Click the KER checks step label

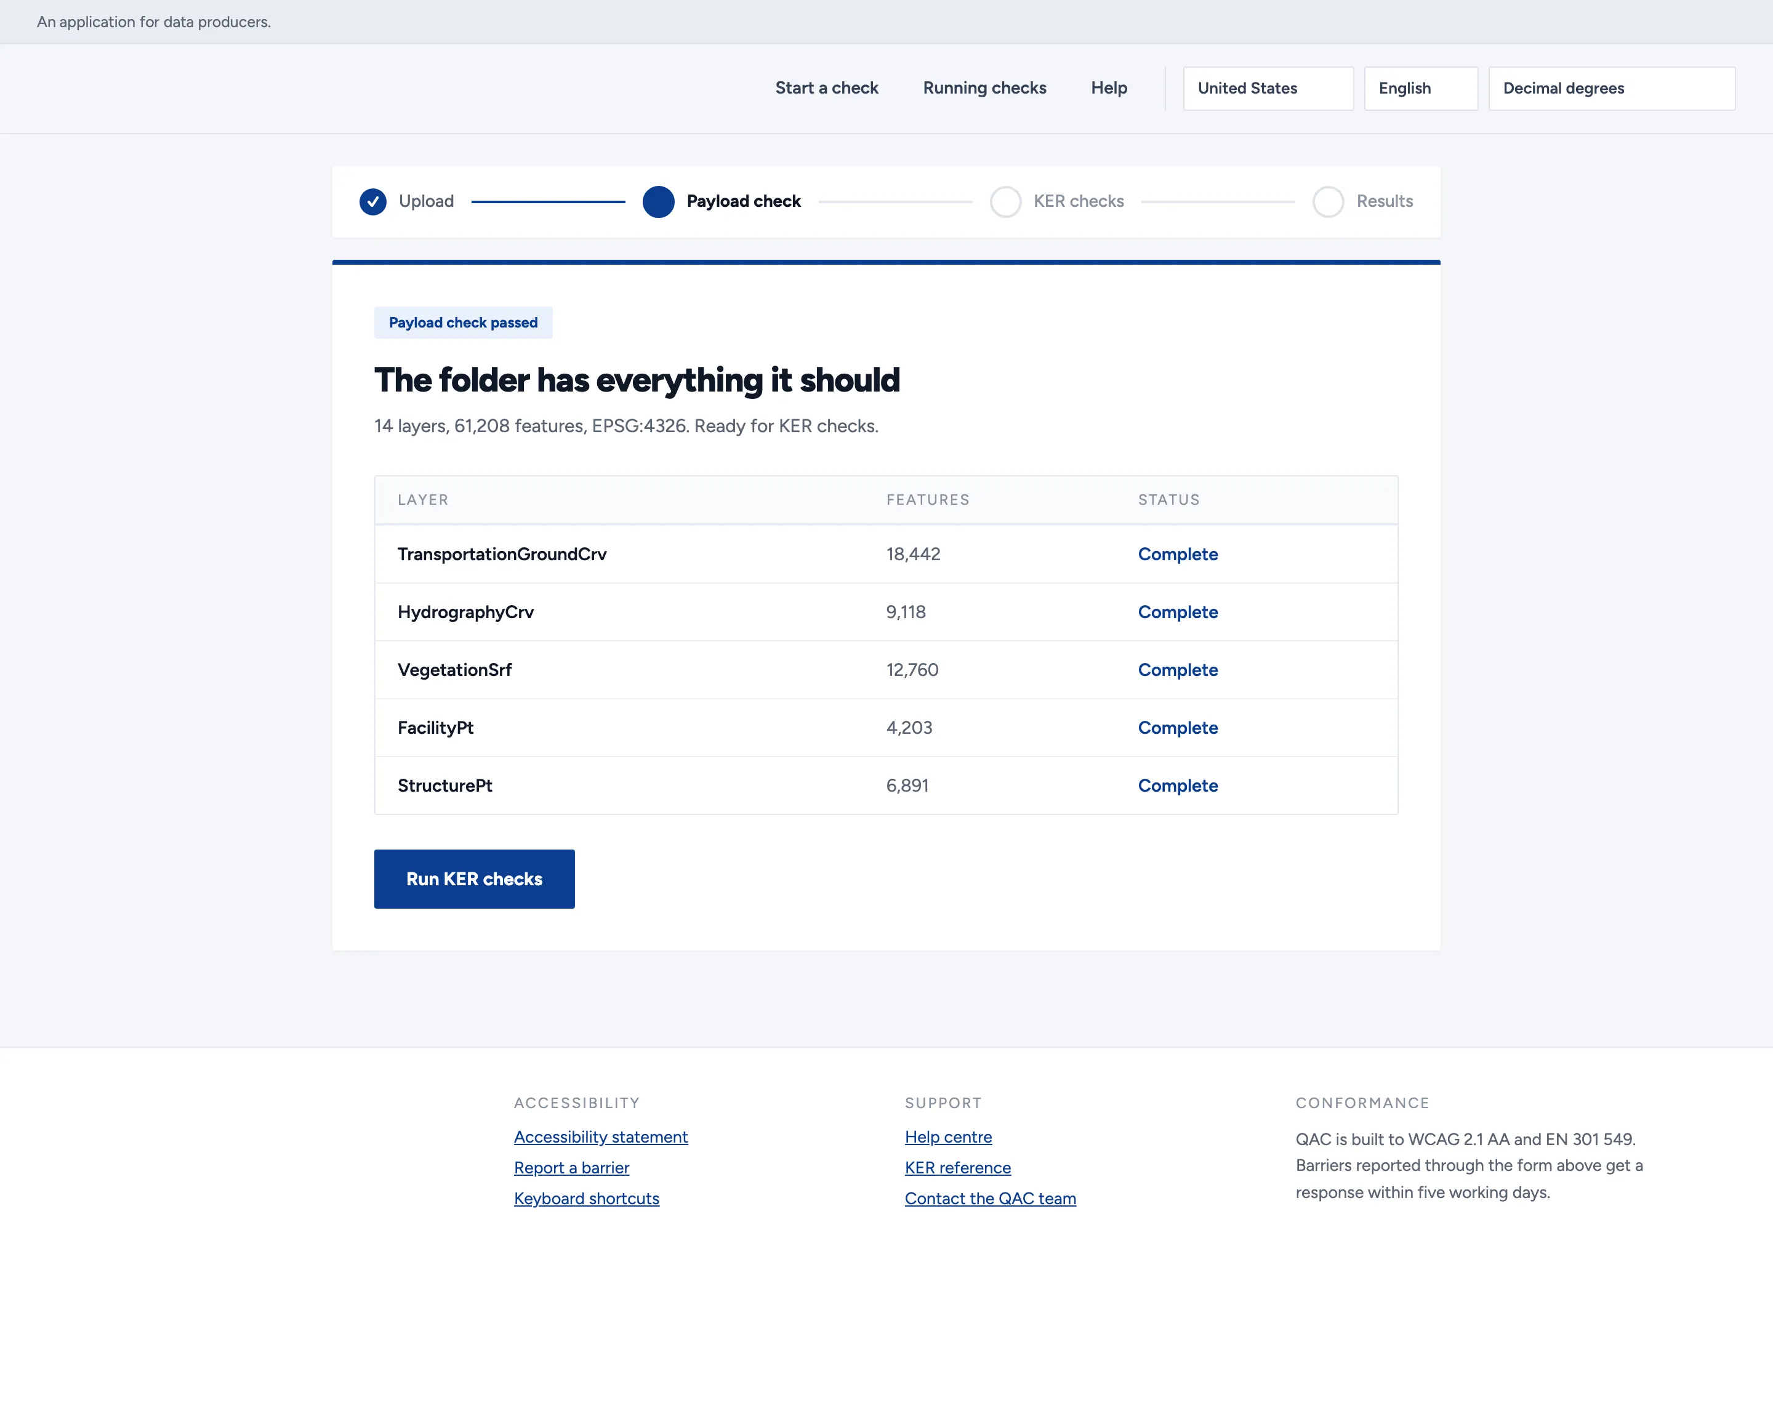pos(1078,201)
